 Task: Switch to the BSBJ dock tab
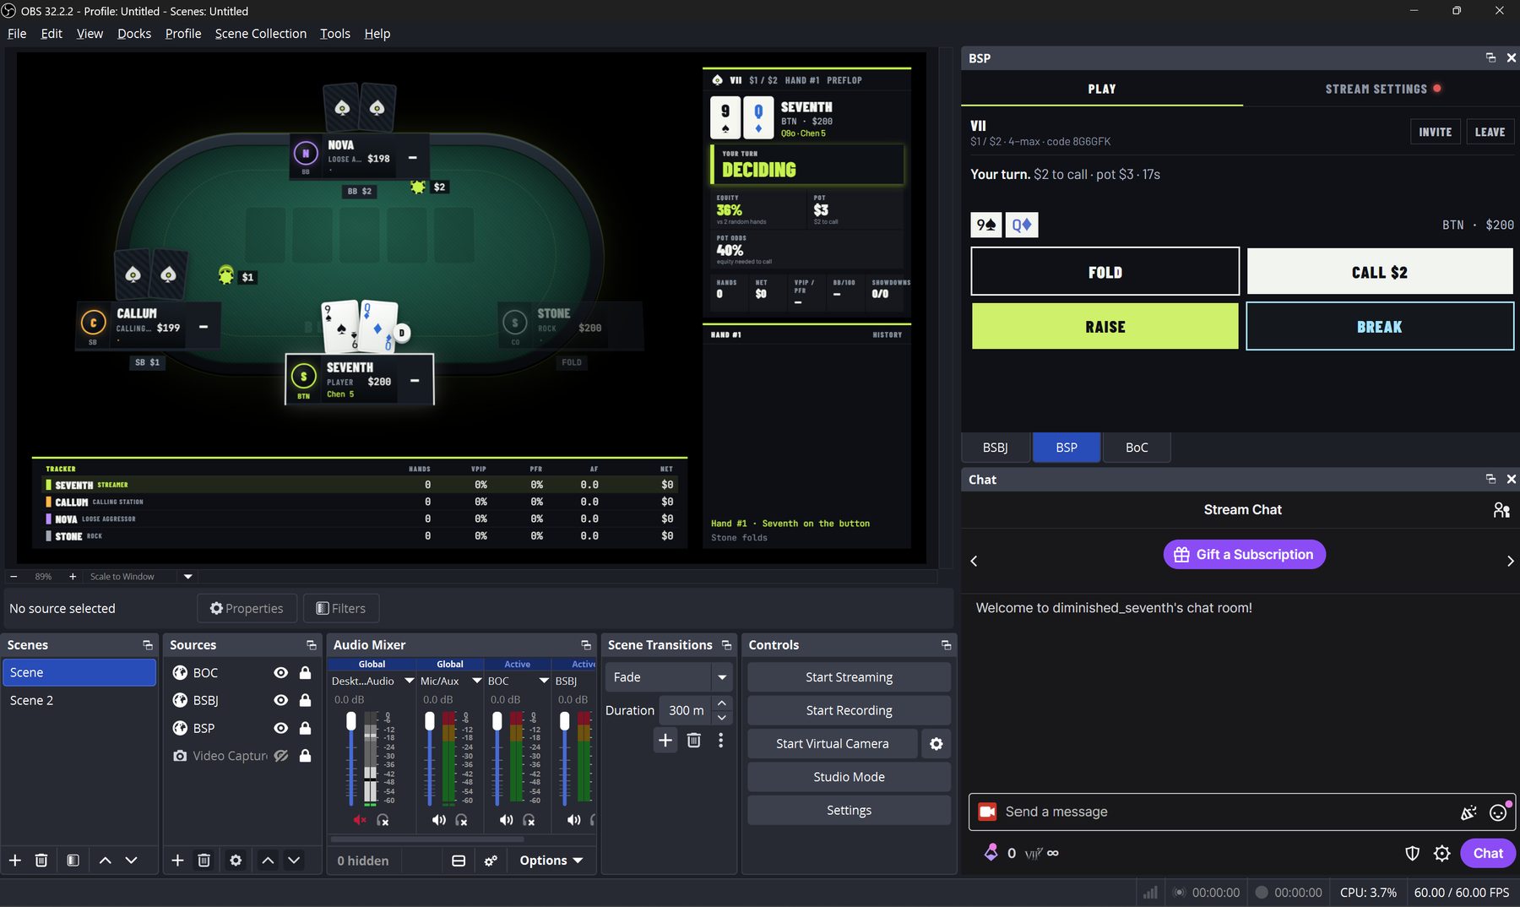click(x=996, y=448)
